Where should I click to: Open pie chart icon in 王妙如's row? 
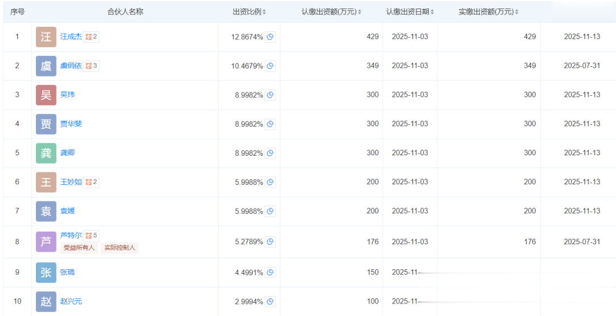pos(270,183)
